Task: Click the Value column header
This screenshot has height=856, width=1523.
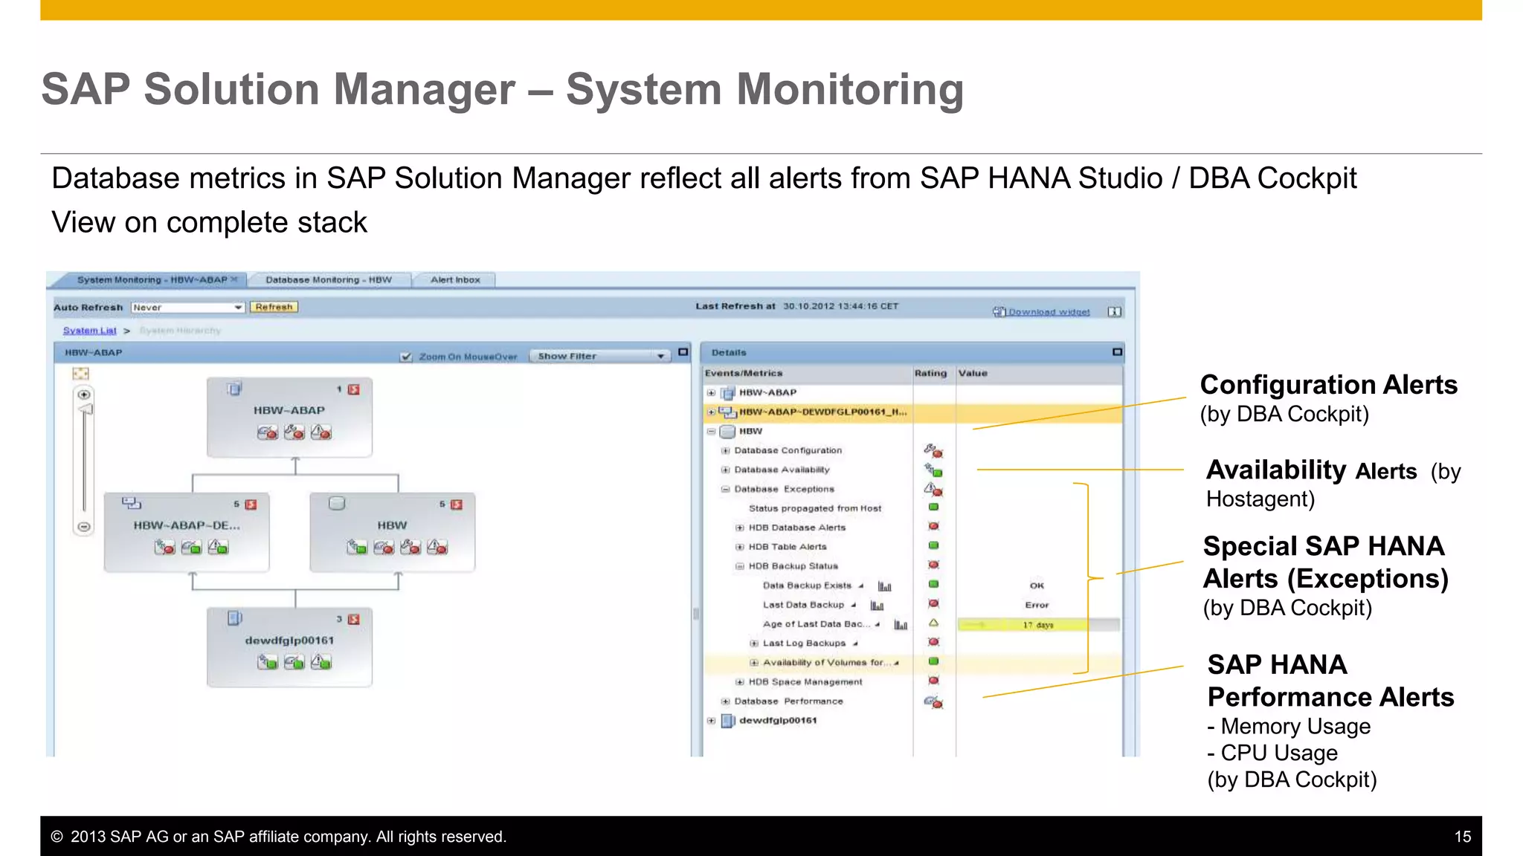Action: [1039, 374]
